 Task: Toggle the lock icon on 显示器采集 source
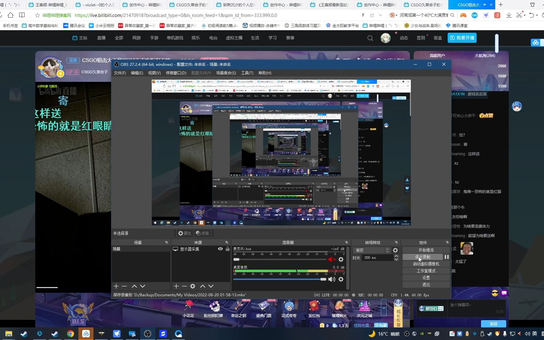(x=228, y=249)
